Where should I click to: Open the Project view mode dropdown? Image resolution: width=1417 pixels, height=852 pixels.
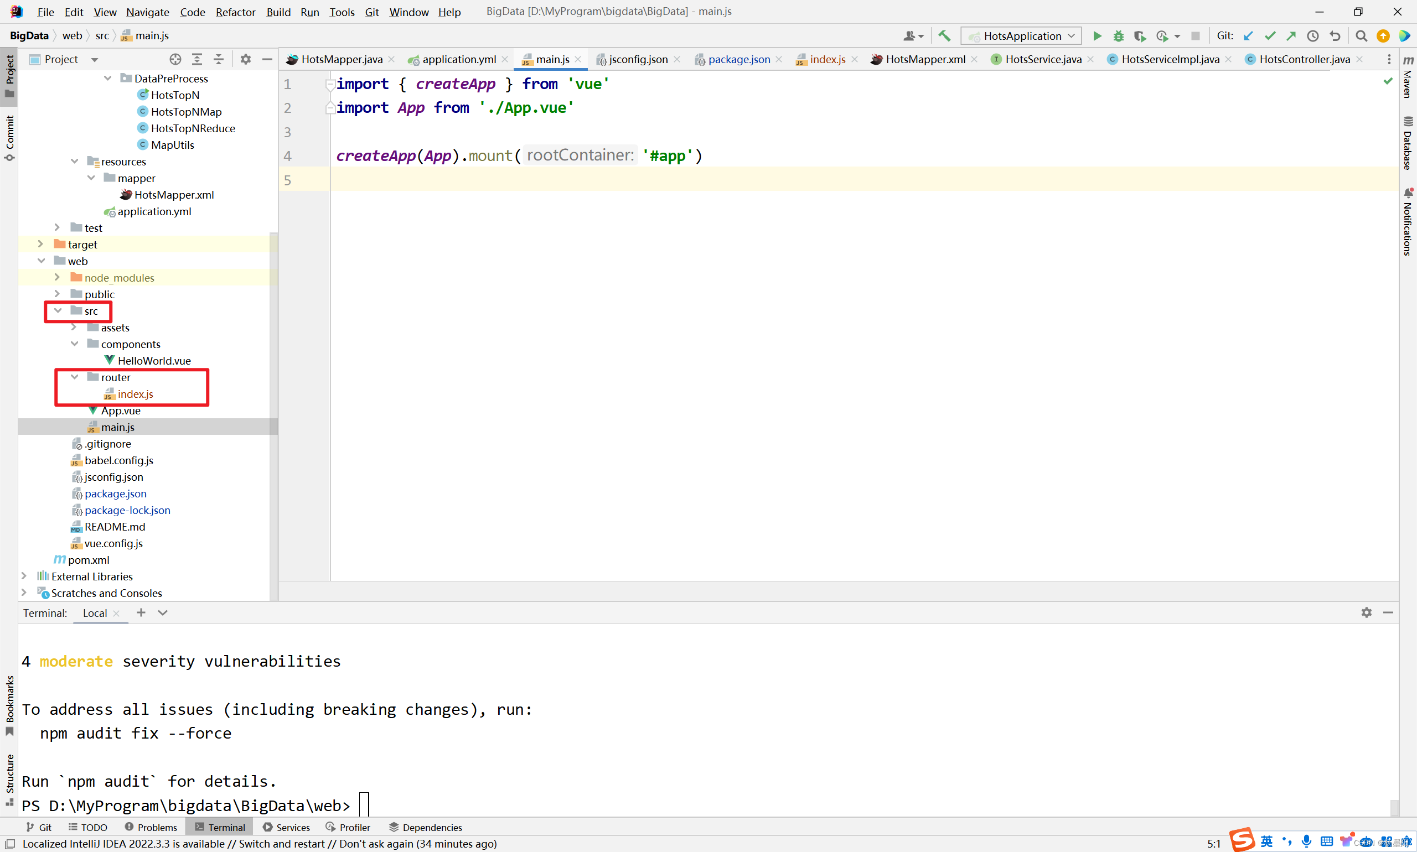(94, 59)
